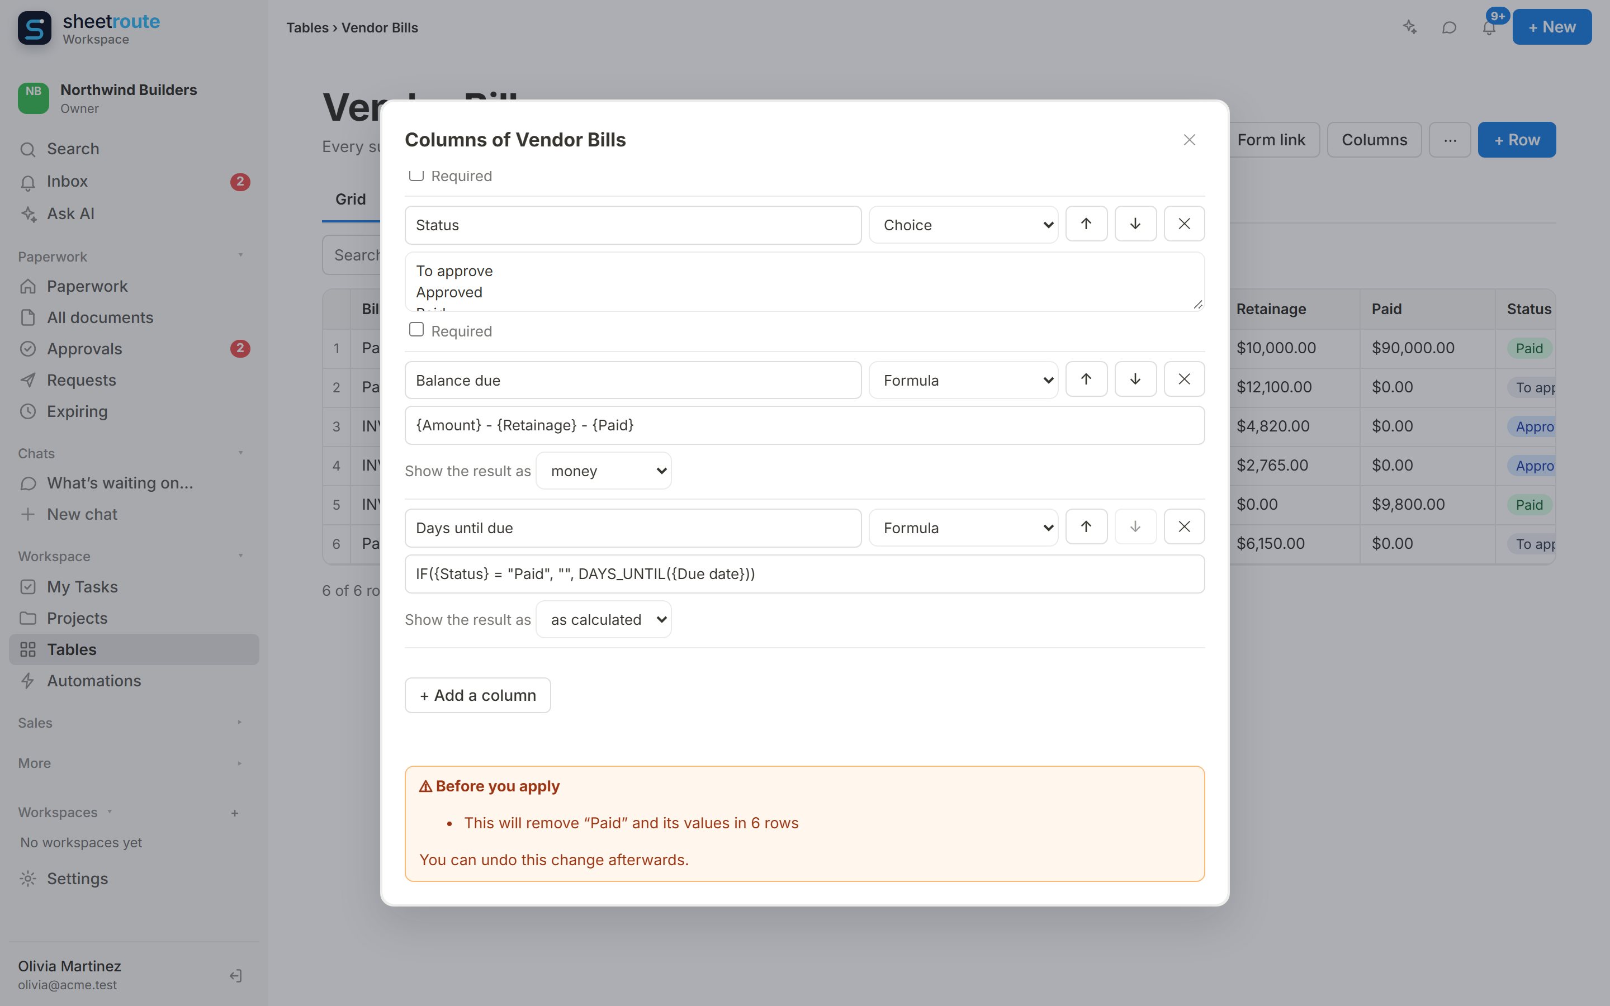Click the sign-out icon beside Olivia Martinez
The image size is (1610, 1006).
point(235,975)
